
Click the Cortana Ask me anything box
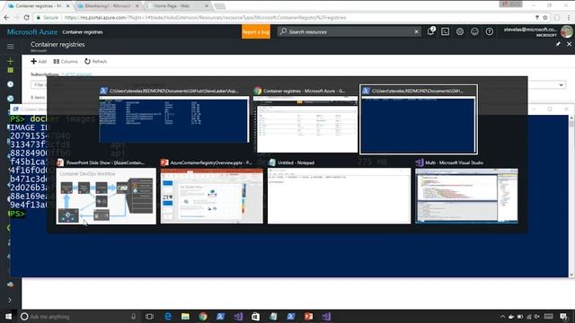(79, 316)
